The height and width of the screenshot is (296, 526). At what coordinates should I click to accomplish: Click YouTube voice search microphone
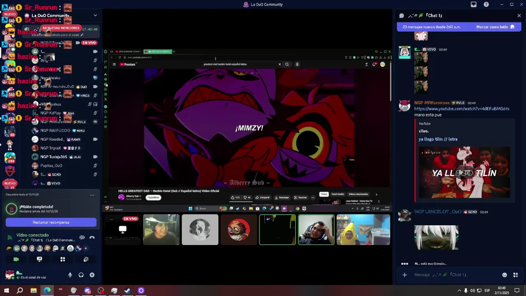pos(297,64)
